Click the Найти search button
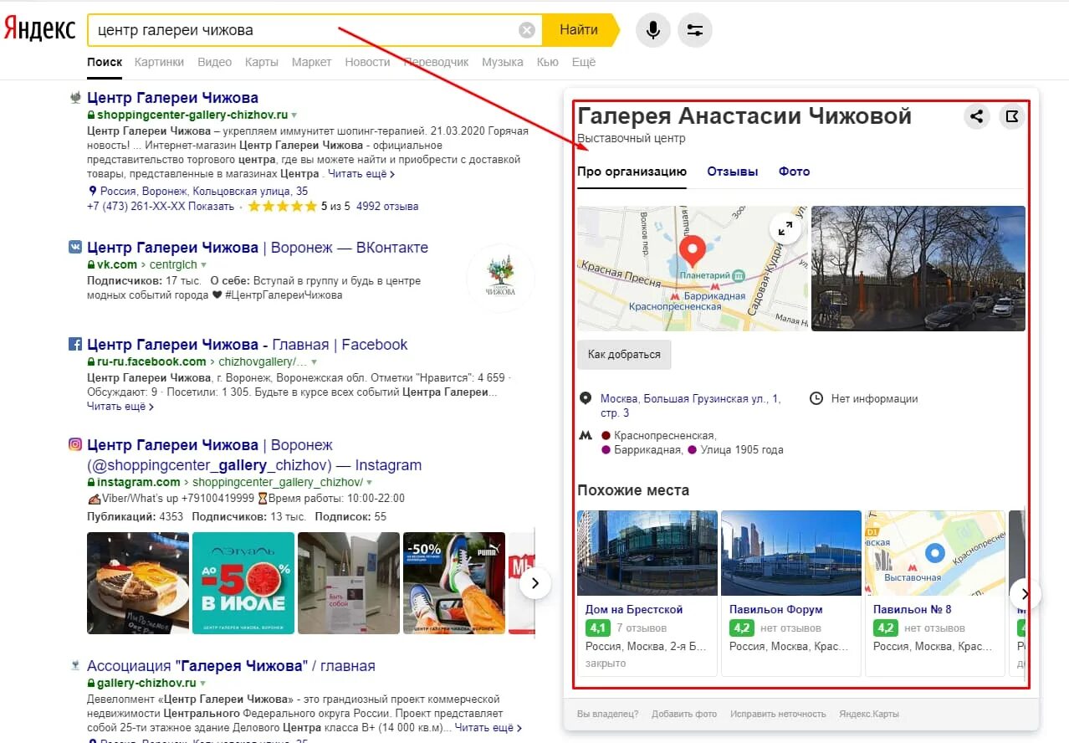1069x743 pixels. click(x=580, y=30)
